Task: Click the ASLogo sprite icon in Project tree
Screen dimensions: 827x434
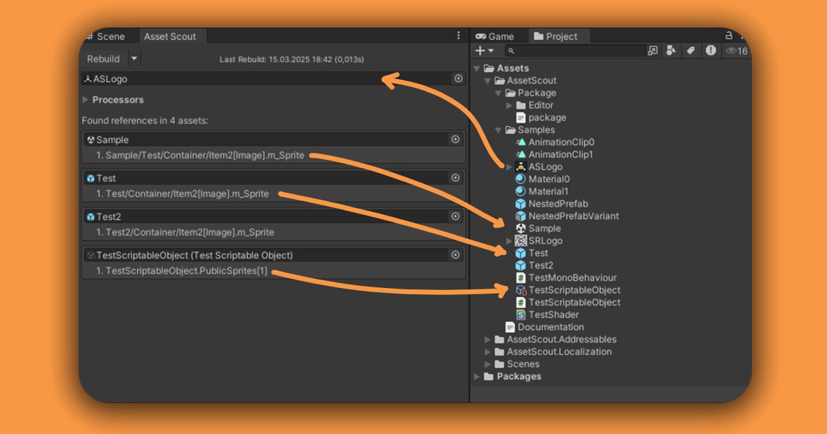Action: [521, 167]
